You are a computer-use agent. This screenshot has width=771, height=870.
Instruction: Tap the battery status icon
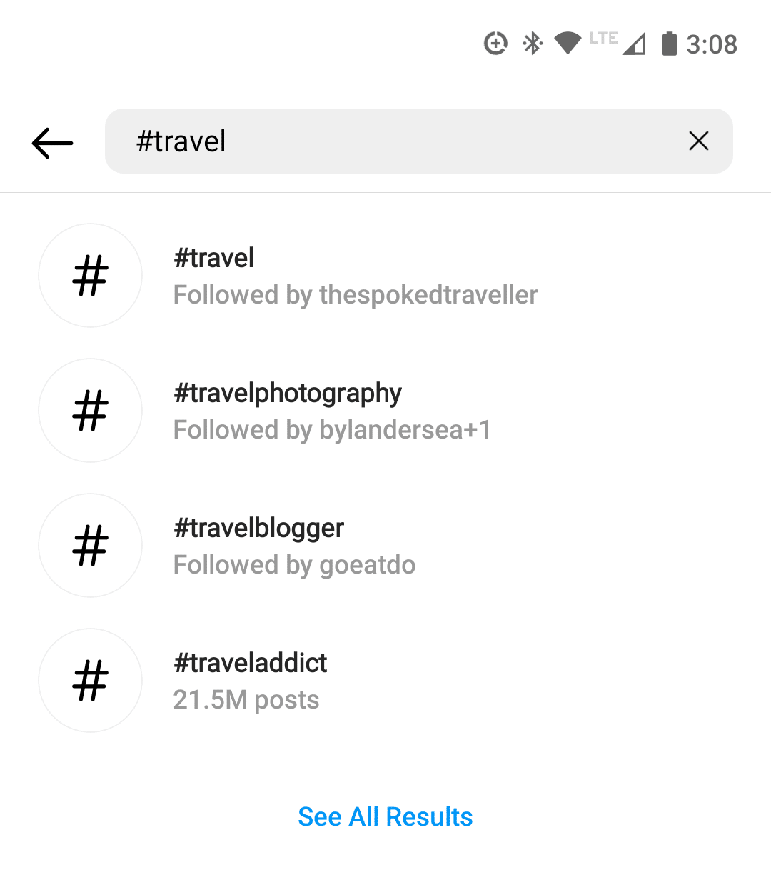[x=669, y=44]
